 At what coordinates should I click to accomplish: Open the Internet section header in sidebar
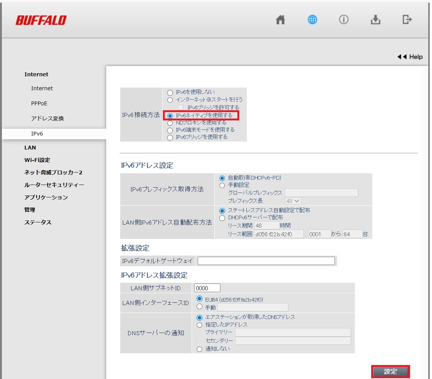click(x=36, y=74)
